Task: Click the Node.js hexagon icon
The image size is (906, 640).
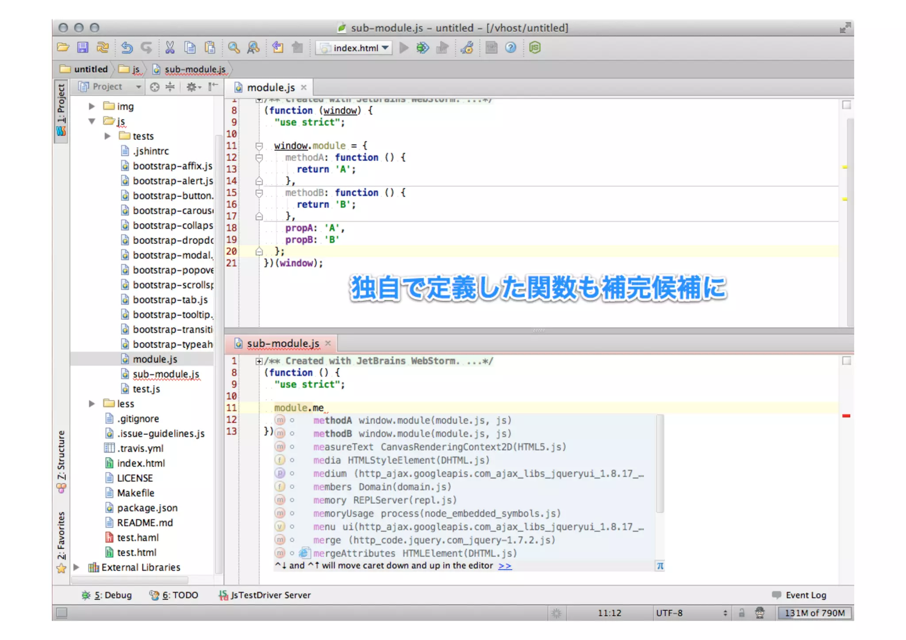Action: (535, 47)
